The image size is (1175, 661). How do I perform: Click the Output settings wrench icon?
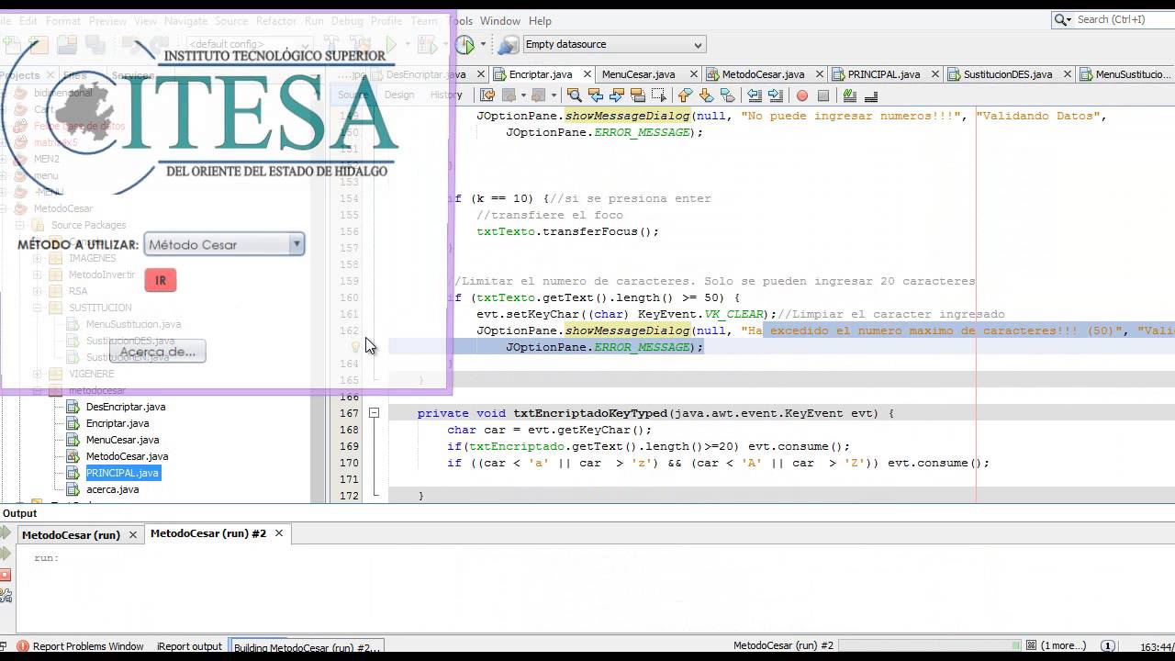click(x=5, y=595)
